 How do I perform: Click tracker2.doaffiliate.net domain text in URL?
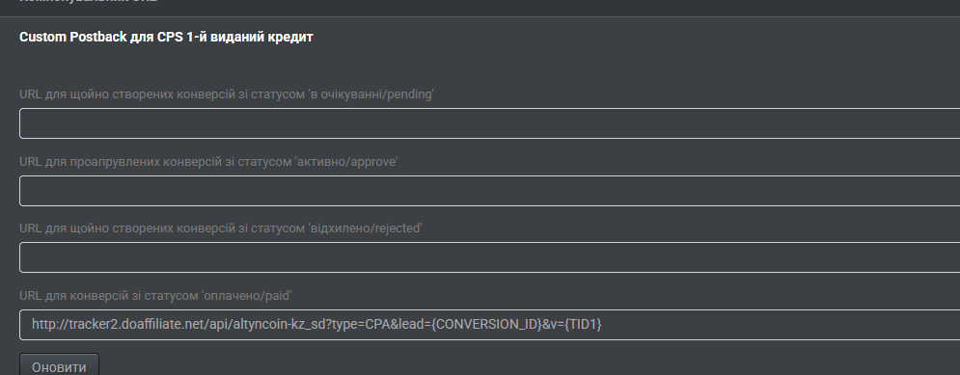(x=136, y=325)
